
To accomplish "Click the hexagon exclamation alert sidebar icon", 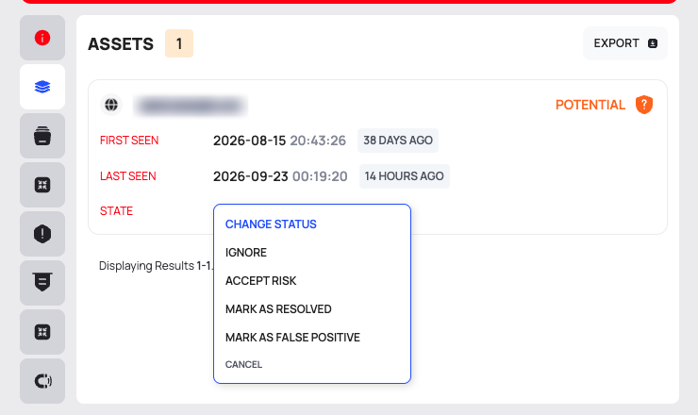I will [x=42, y=234].
